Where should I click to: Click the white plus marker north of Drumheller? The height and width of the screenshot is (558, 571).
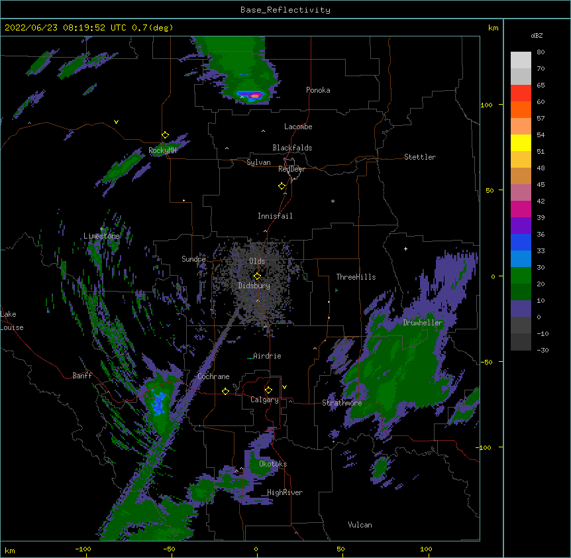tap(405, 249)
